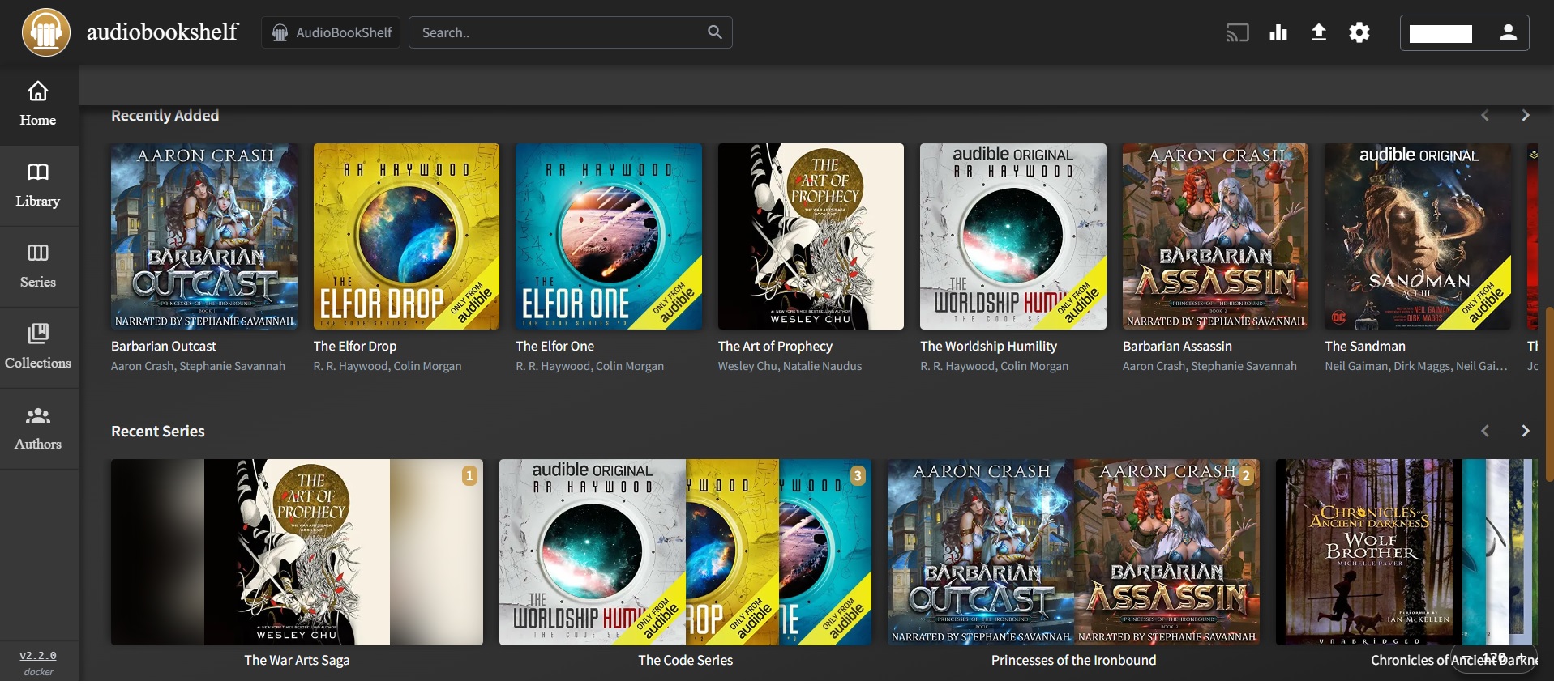Open Chronicles of Ancient Darkness series card
This screenshot has width=1554, height=685.
pyautogui.click(x=1406, y=552)
